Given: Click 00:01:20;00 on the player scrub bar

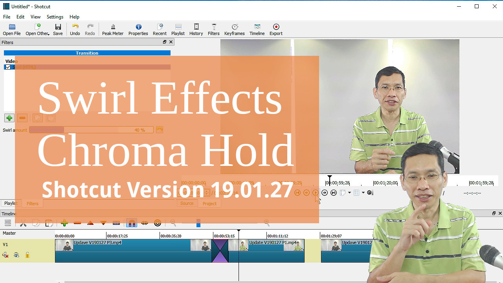Looking at the screenshot, I should tap(385, 183).
